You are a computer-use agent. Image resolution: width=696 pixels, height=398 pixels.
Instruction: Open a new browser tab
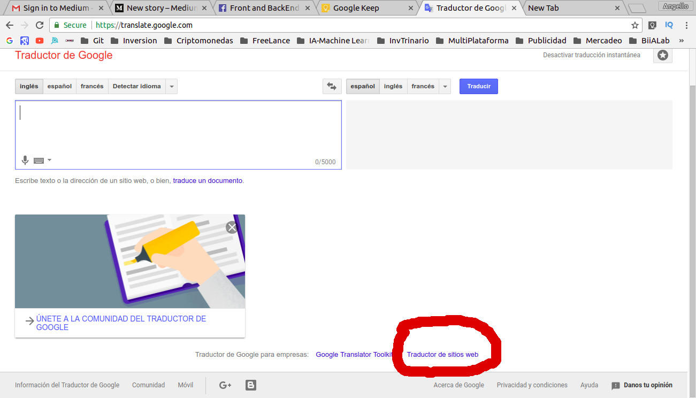point(637,8)
